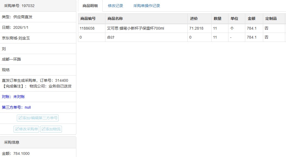Click the edit icon on 添加/编辑第三方单号
This screenshot has height=157, width=286.
pyautogui.click(x=20, y=118)
